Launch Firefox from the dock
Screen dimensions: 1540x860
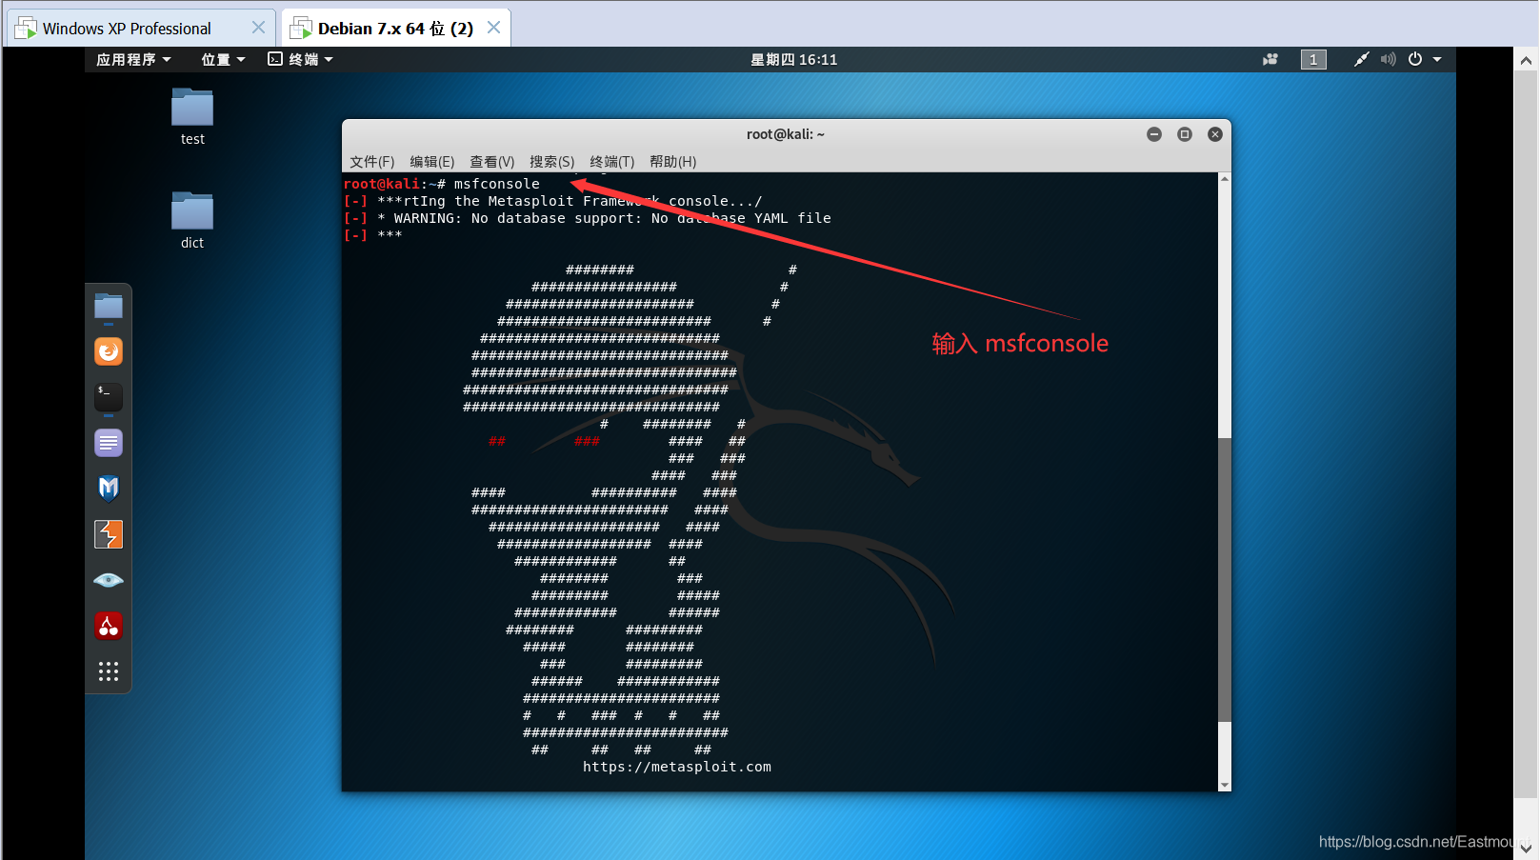tap(109, 351)
